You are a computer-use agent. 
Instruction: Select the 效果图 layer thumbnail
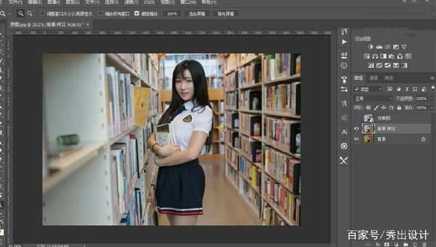point(369,118)
